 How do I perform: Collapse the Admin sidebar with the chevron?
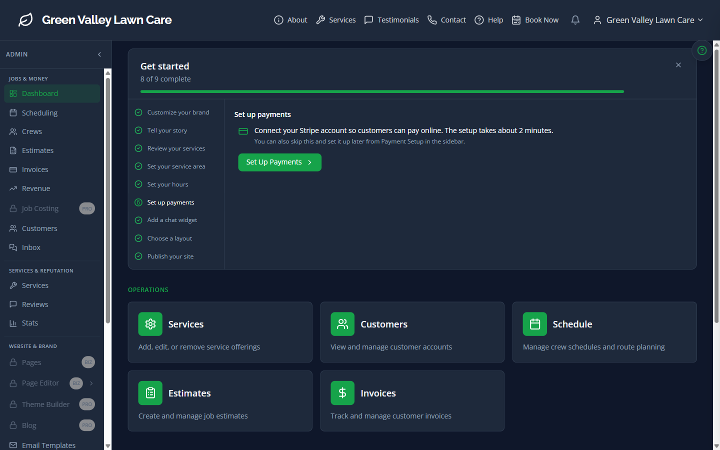pyautogui.click(x=99, y=54)
